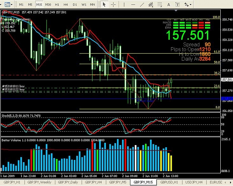The image size is (233, 186).
Task: Switch to the GBPJPY,H4 tab
Action: coord(94,182)
